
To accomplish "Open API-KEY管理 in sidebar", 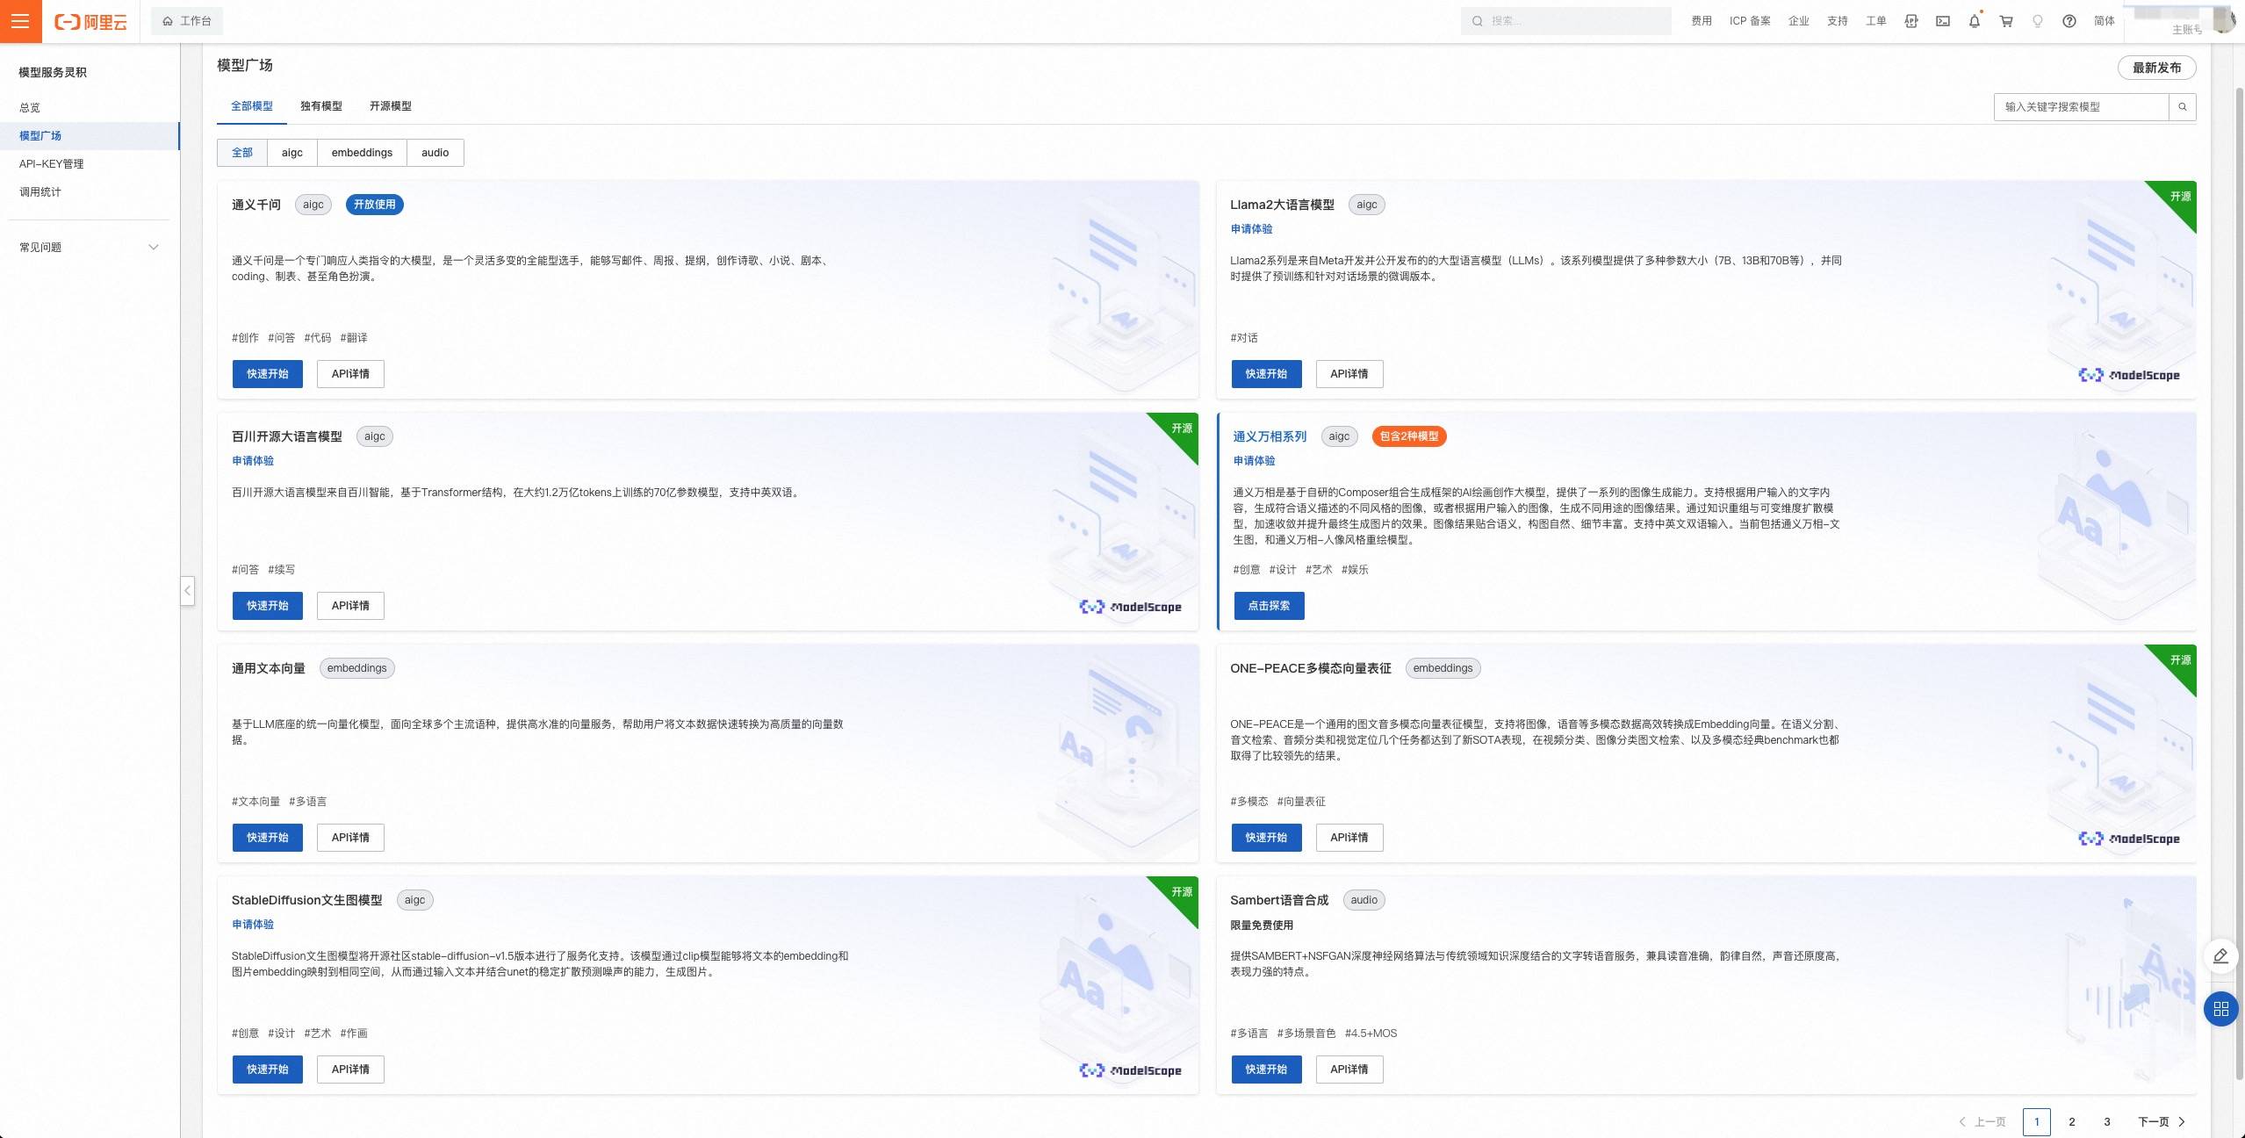I will point(52,164).
